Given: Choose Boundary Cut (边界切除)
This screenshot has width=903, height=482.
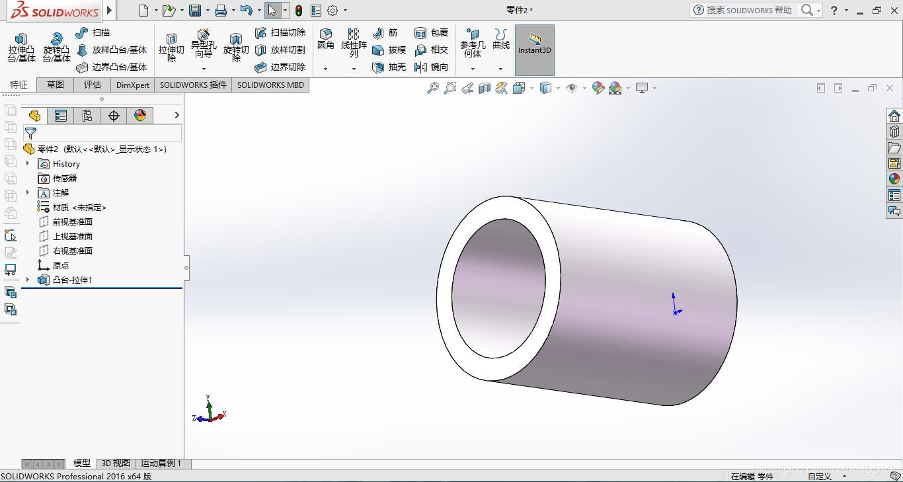Looking at the screenshot, I should point(280,67).
